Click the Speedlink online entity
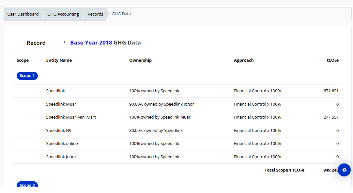This screenshot has height=193, width=353. point(62,144)
